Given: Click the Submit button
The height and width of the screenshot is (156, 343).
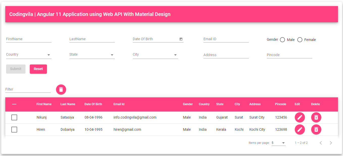Looking at the screenshot, I should pos(16,69).
